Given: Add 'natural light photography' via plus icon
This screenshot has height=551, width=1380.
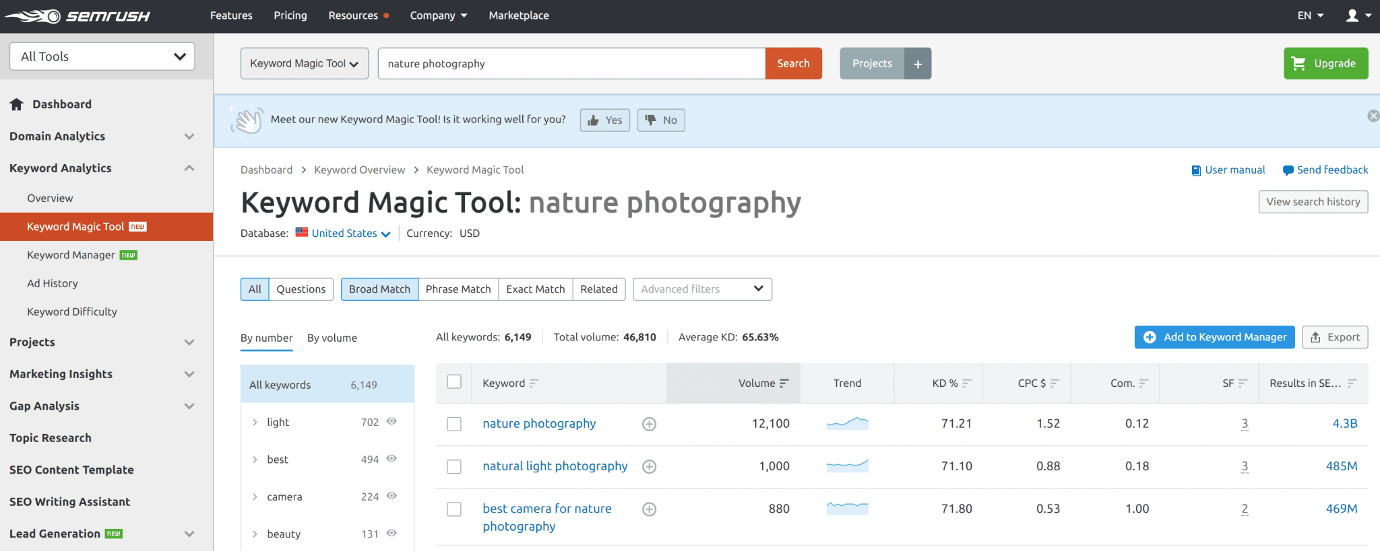Looking at the screenshot, I should point(649,466).
